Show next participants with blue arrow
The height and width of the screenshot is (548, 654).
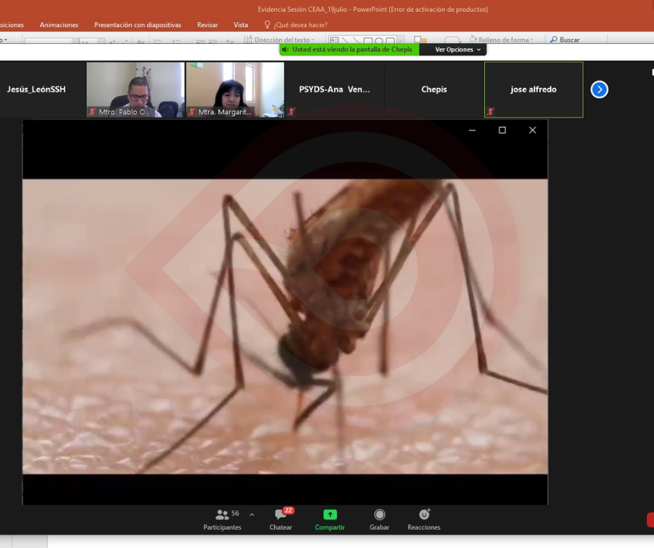click(x=599, y=90)
